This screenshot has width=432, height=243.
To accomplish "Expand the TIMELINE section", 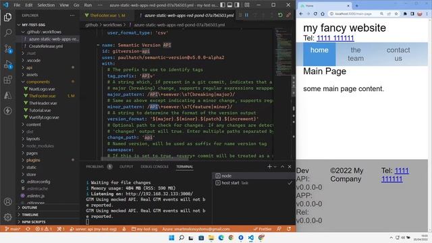I will pos(30,215).
